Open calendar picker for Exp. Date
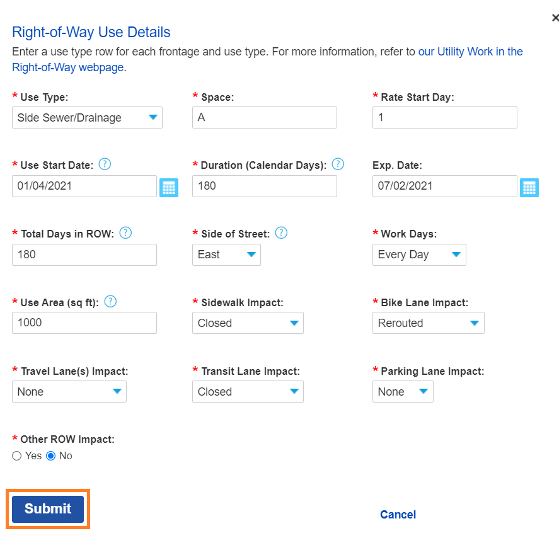 click(x=529, y=187)
